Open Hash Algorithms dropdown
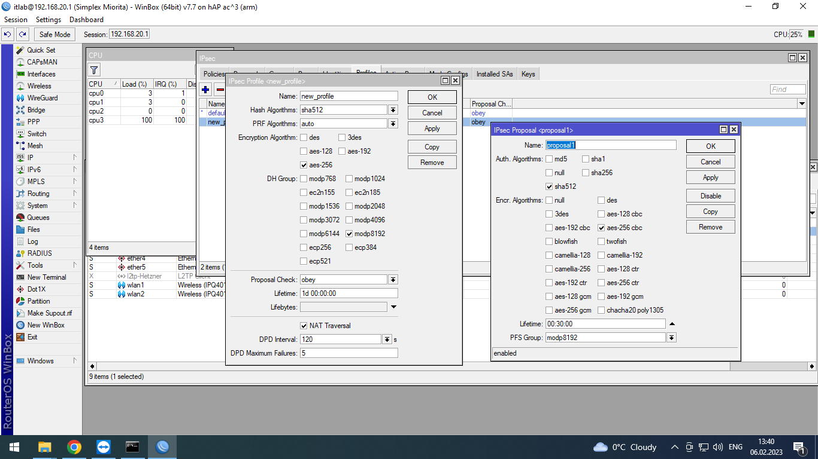Viewport: 818px width, 459px height. 393,110
